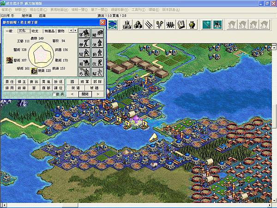Screen dimensions: 277x208
Task: Click the military 軍 horseman command icon
Action: tap(84, 33)
